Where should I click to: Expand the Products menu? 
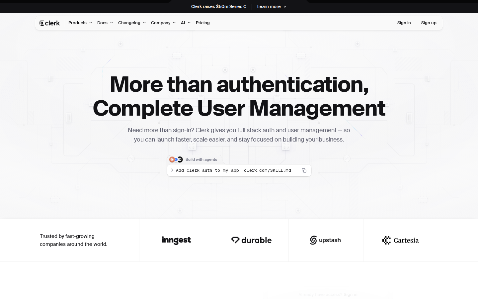[80, 23]
